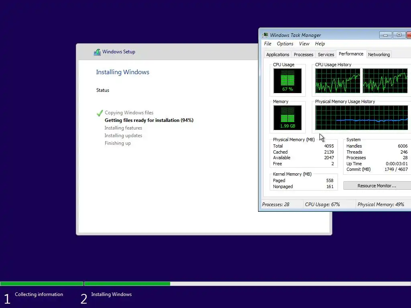Image resolution: width=411 pixels, height=308 pixels.
Task: Click the Up Time value 0:00:03:01
Action: point(397,164)
